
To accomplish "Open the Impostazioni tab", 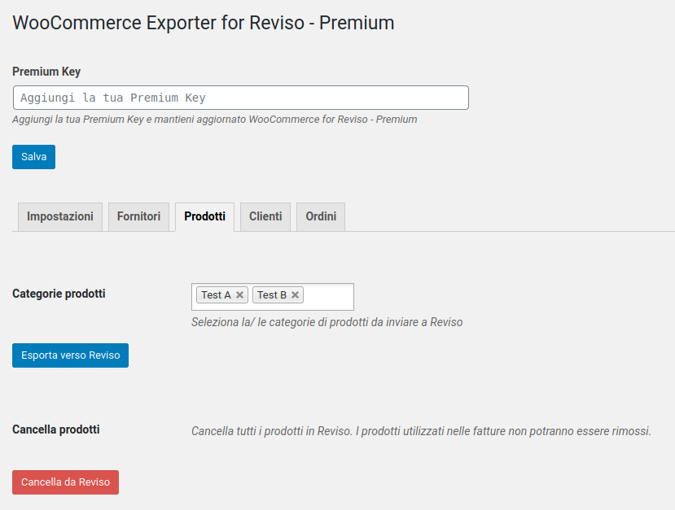I will click(x=60, y=216).
